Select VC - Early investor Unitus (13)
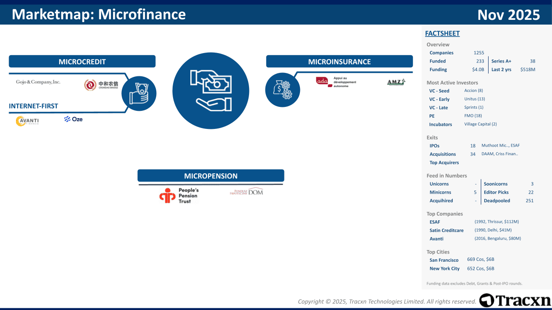Image resolution: width=552 pixels, height=310 pixels. pos(475,99)
